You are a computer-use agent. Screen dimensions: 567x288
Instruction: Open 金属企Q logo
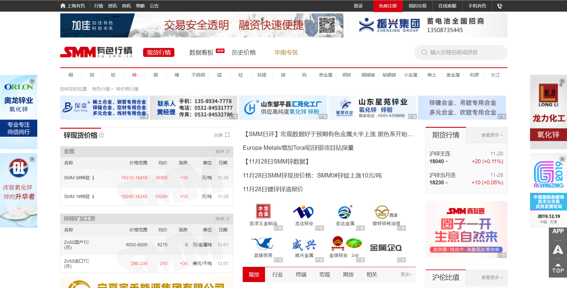386,248
